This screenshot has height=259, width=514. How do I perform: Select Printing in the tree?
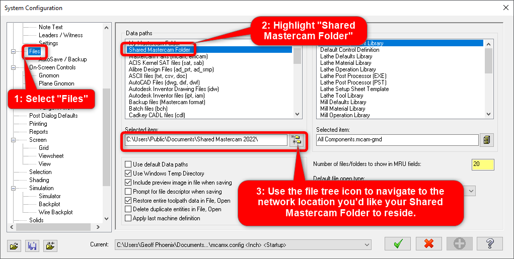click(x=38, y=124)
